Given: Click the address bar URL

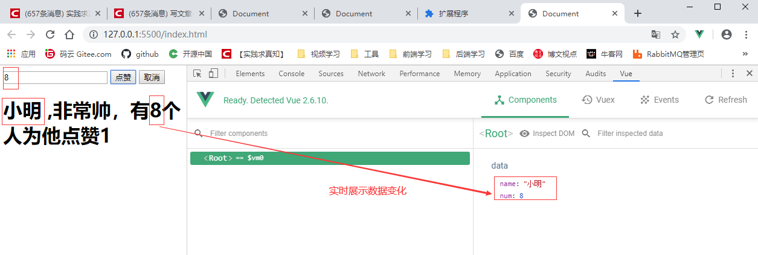Looking at the screenshot, I should 155,34.
